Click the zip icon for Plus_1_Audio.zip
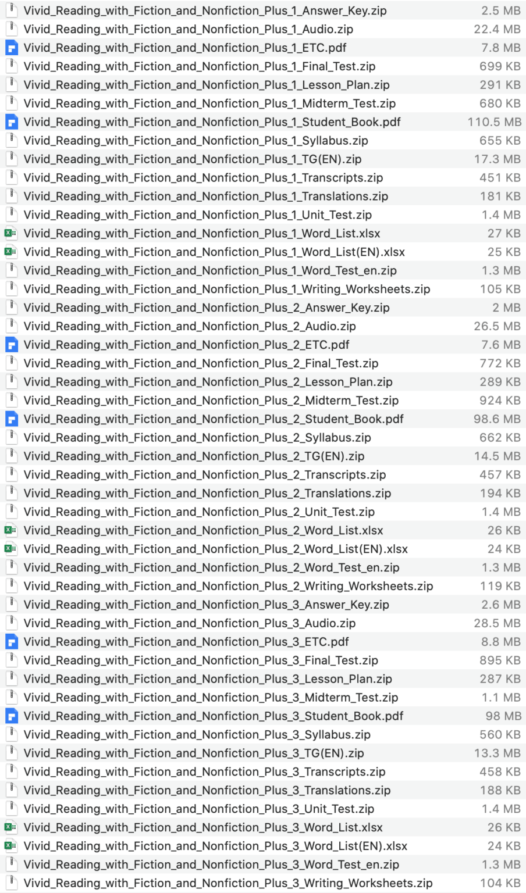Viewport: 526px width, 893px height. coord(11,29)
